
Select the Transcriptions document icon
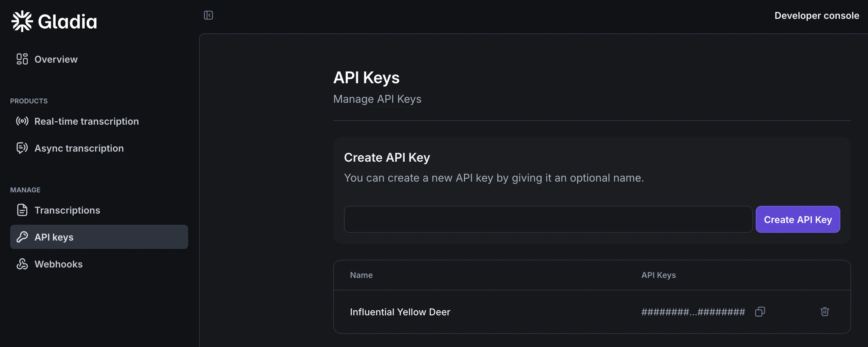[22, 210]
